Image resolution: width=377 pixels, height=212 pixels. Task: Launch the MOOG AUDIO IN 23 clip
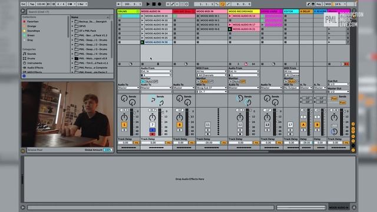tap(143, 29)
